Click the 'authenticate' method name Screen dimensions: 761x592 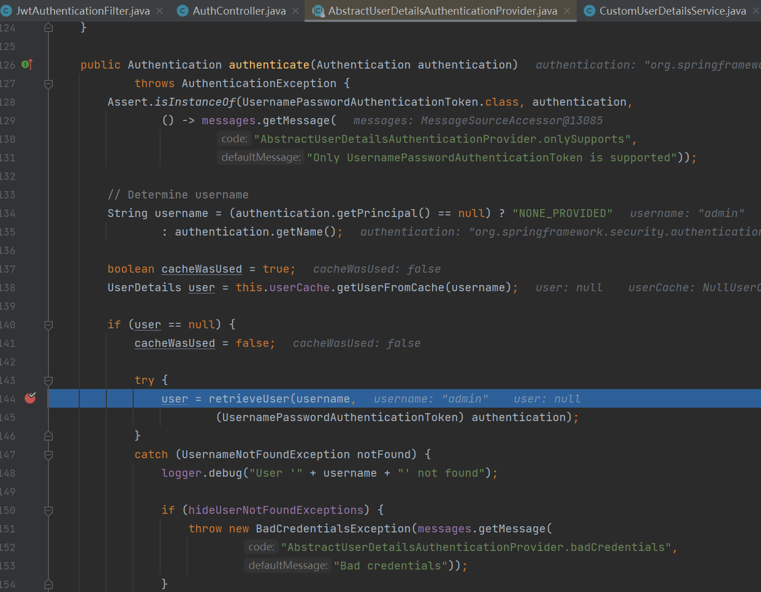click(269, 65)
